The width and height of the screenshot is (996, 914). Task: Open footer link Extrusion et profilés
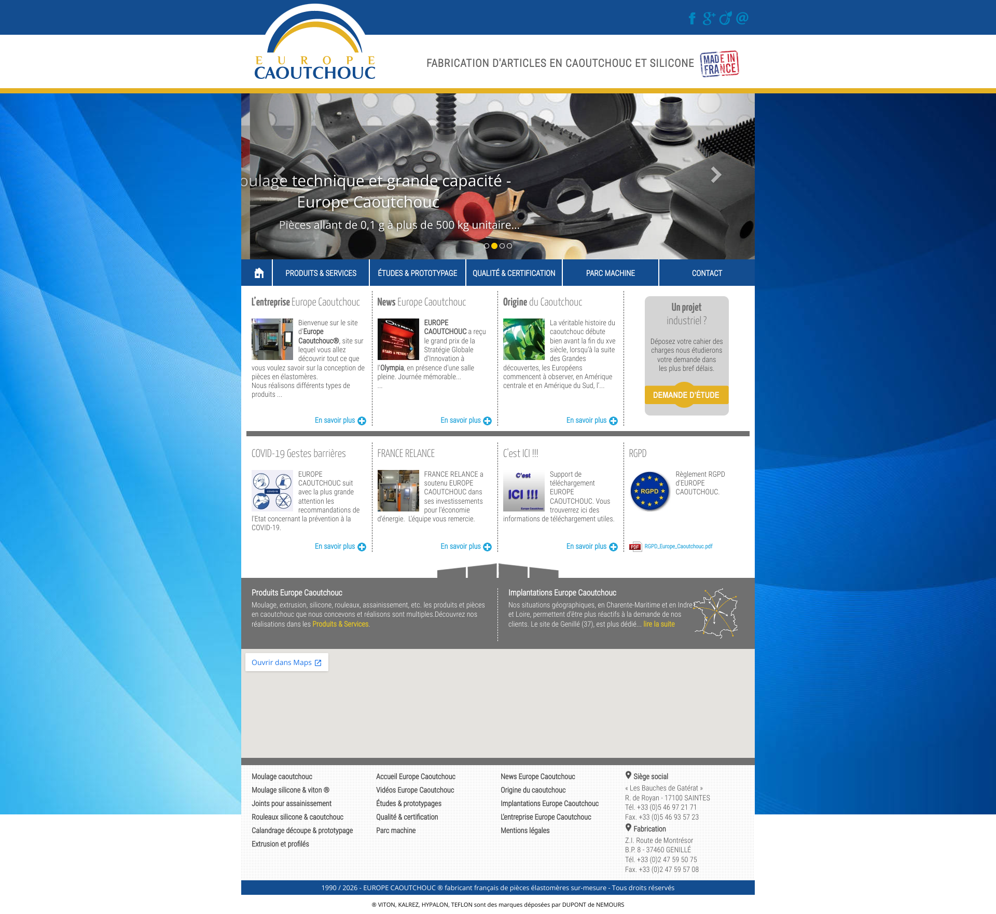pyautogui.click(x=280, y=844)
